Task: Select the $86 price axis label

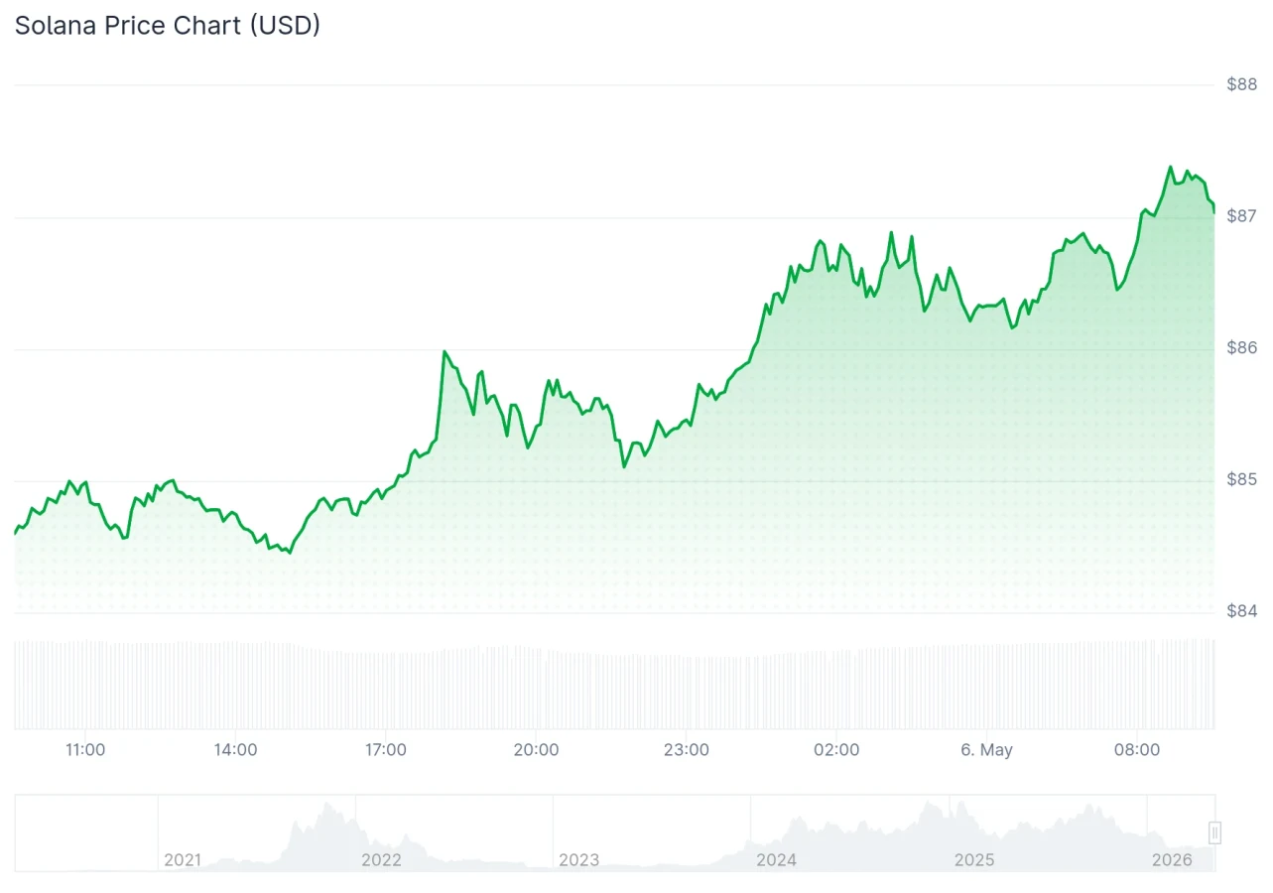Action: (1242, 348)
